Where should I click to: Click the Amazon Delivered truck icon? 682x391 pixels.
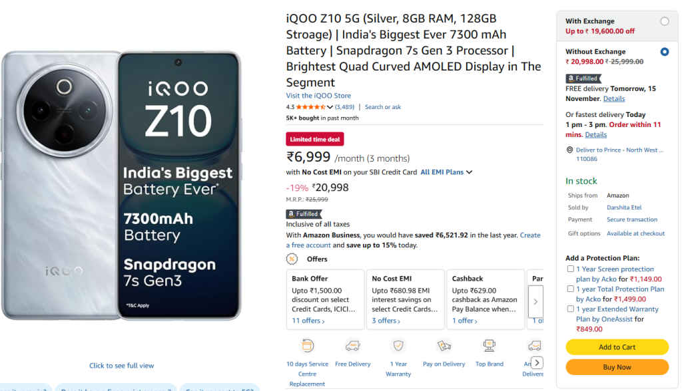534,346
